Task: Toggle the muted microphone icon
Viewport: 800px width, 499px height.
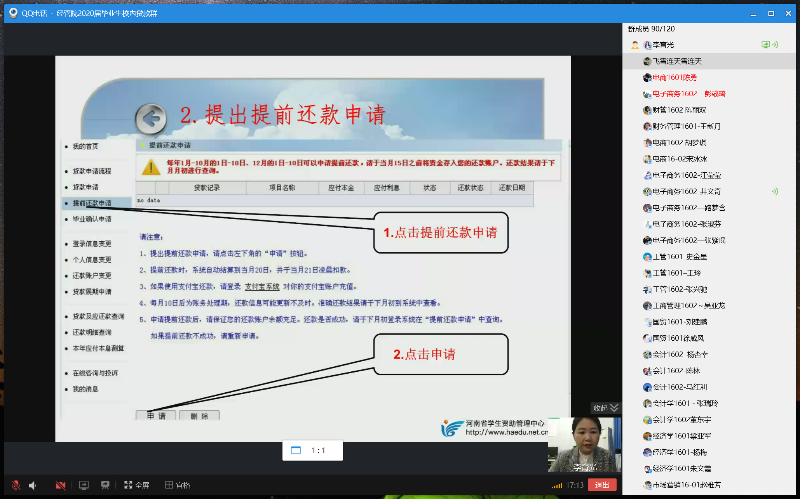Action: [16, 485]
